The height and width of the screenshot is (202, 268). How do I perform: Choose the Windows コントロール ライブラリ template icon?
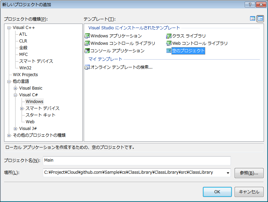tap(87, 43)
